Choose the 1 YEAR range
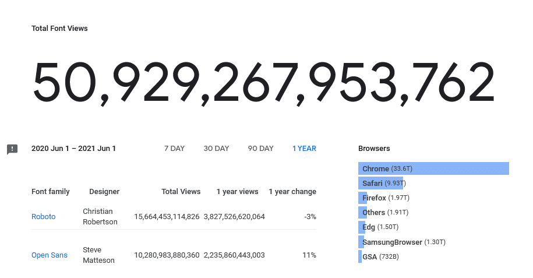The image size is (533, 278). click(x=304, y=149)
